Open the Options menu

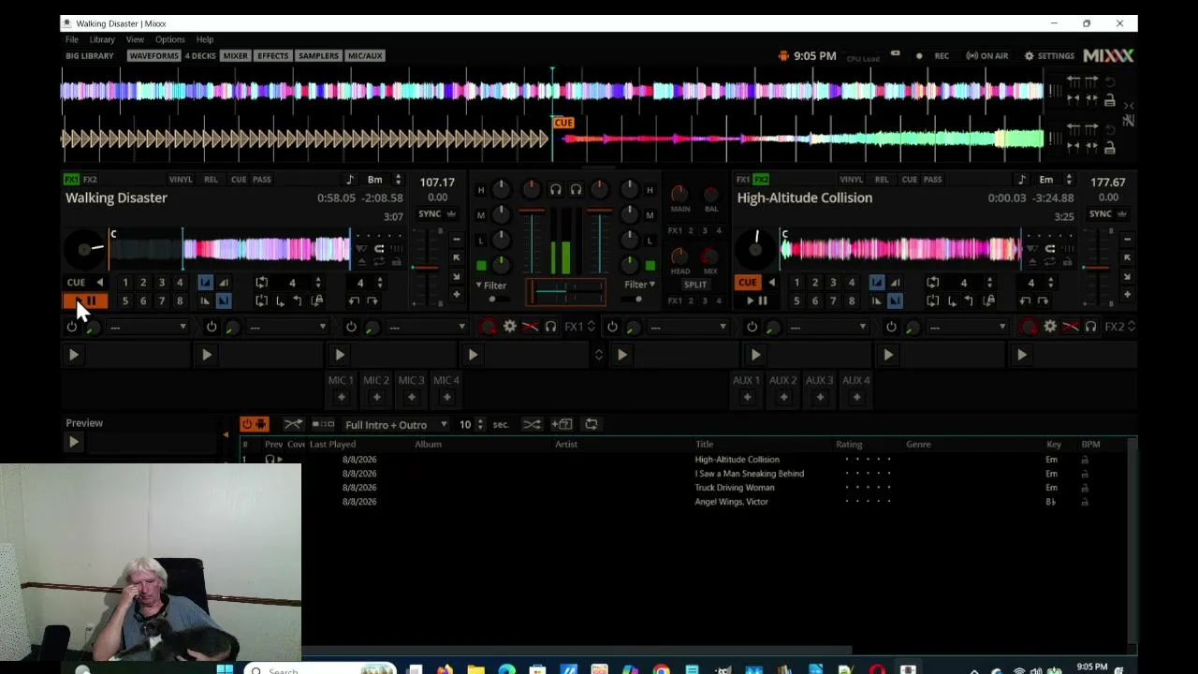(x=169, y=39)
